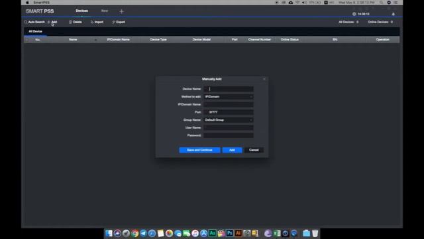Viewport: 424px width, 239px height.
Task: Click the Save and Continue button
Action: point(199,150)
